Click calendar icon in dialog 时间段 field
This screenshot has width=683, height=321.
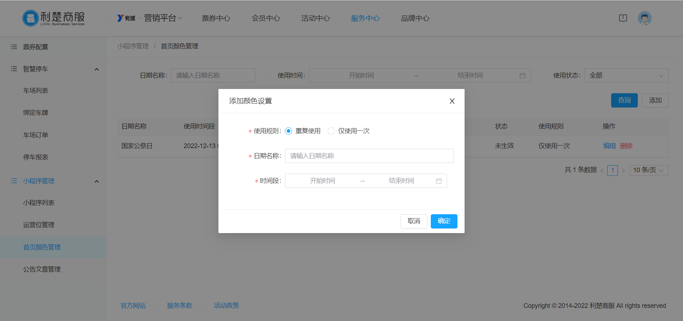click(439, 181)
